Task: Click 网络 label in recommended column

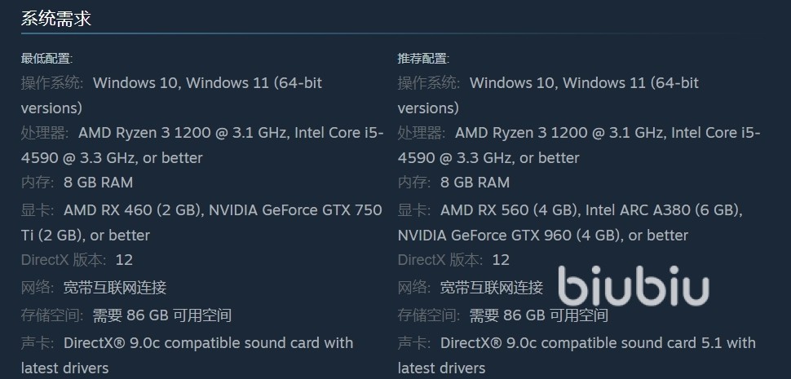Action: 414,287
